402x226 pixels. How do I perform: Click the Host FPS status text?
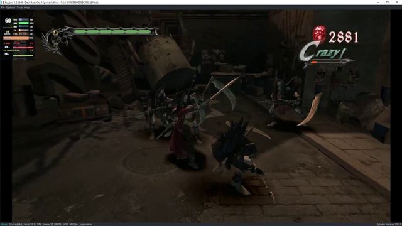pos(32,225)
